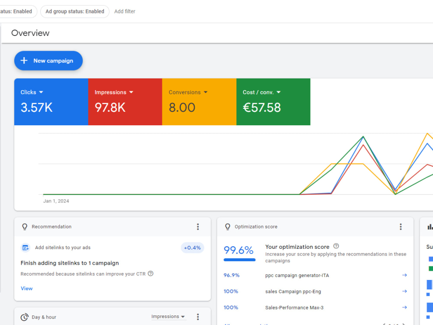Image resolution: width=433 pixels, height=325 pixels.
Task: Open Recommendation card three-dot menu
Action: click(x=198, y=227)
